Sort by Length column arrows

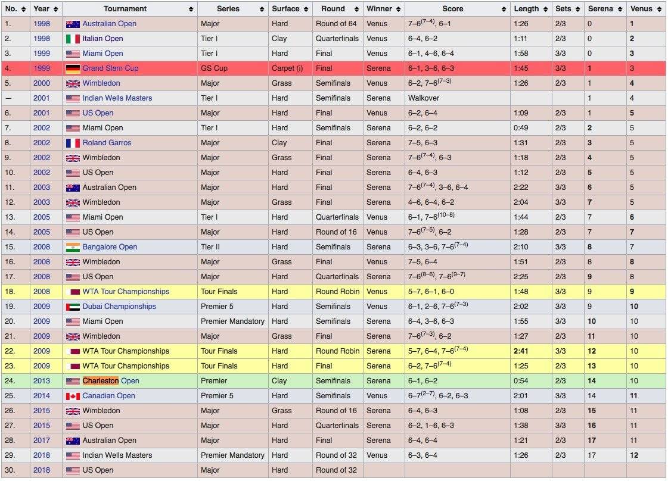[x=546, y=9]
